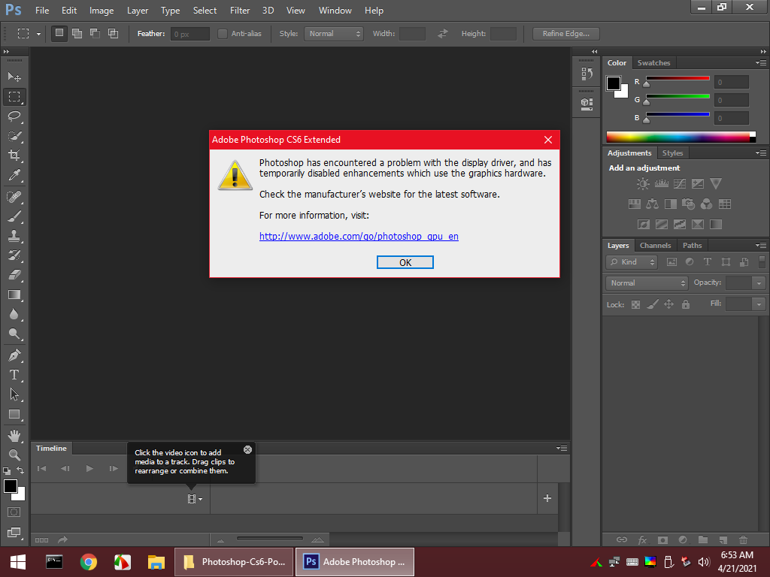The height and width of the screenshot is (577, 770).
Task: Select the Eraser tool
Action: tap(14, 275)
